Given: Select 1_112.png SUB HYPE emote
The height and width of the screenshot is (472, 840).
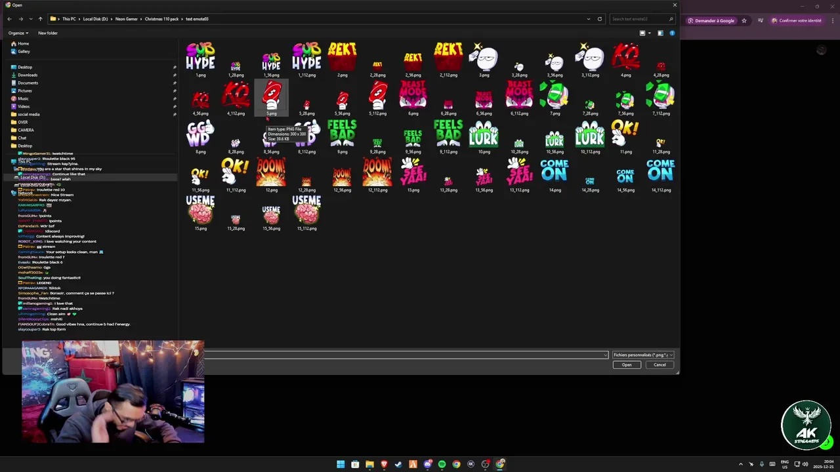Looking at the screenshot, I should click(306, 60).
